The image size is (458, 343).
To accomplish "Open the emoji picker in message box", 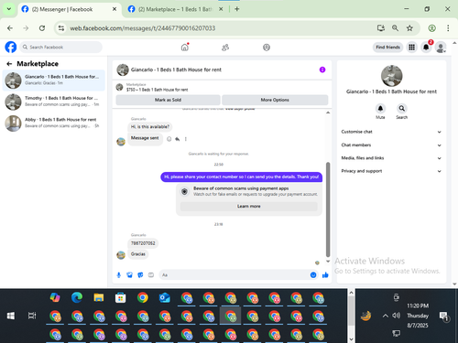I will [x=313, y=275].
